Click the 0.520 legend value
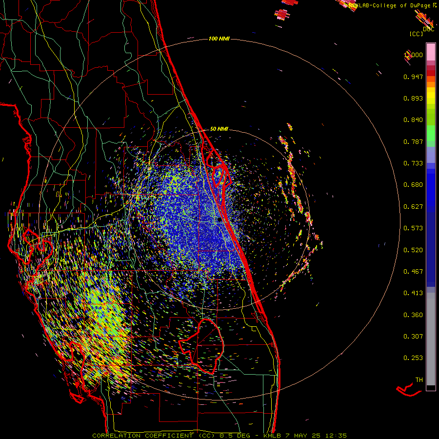The width and height of the screenshot is (439, 439). [413, 250]
